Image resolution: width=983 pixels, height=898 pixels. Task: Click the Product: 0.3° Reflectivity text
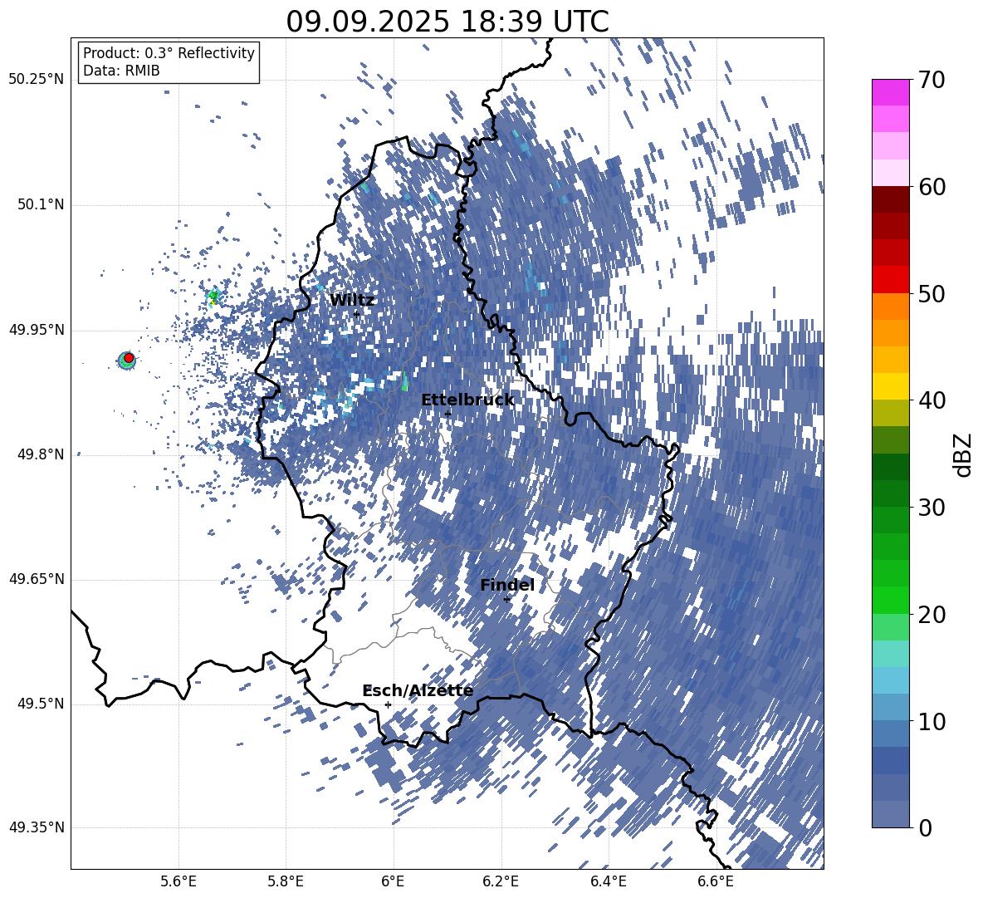click(x=169, y=53)
